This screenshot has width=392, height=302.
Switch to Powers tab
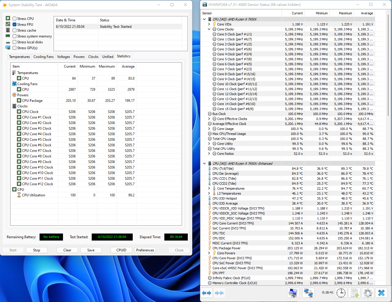(79, 57)
